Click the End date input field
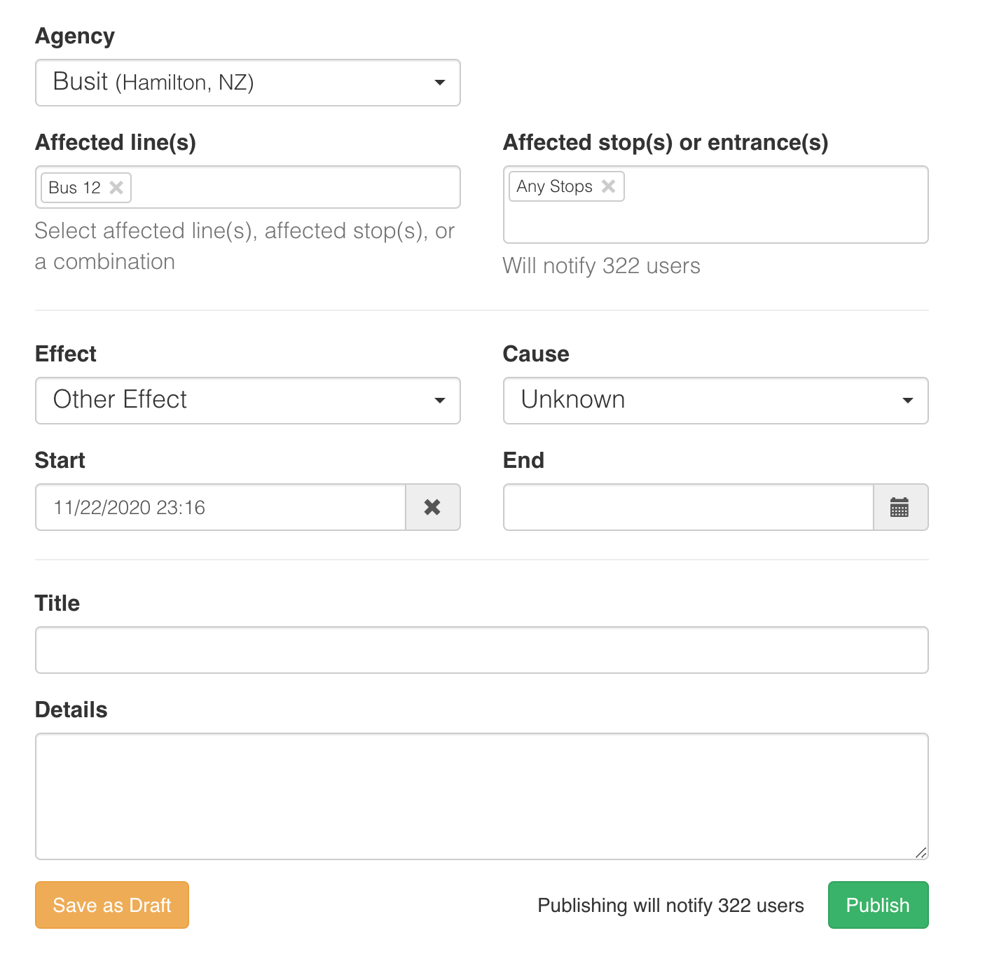 (x=688, y=507)
